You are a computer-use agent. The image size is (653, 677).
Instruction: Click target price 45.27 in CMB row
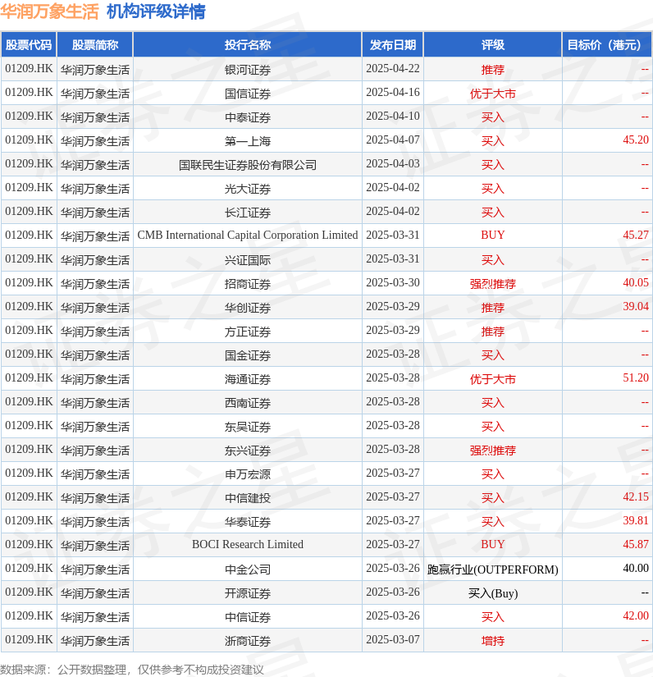[x=635, y=235]
